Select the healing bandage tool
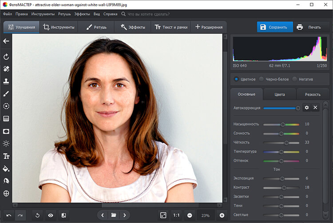Image resolution: width=333 pixels, height=223 pixels. tap(6, 69)
